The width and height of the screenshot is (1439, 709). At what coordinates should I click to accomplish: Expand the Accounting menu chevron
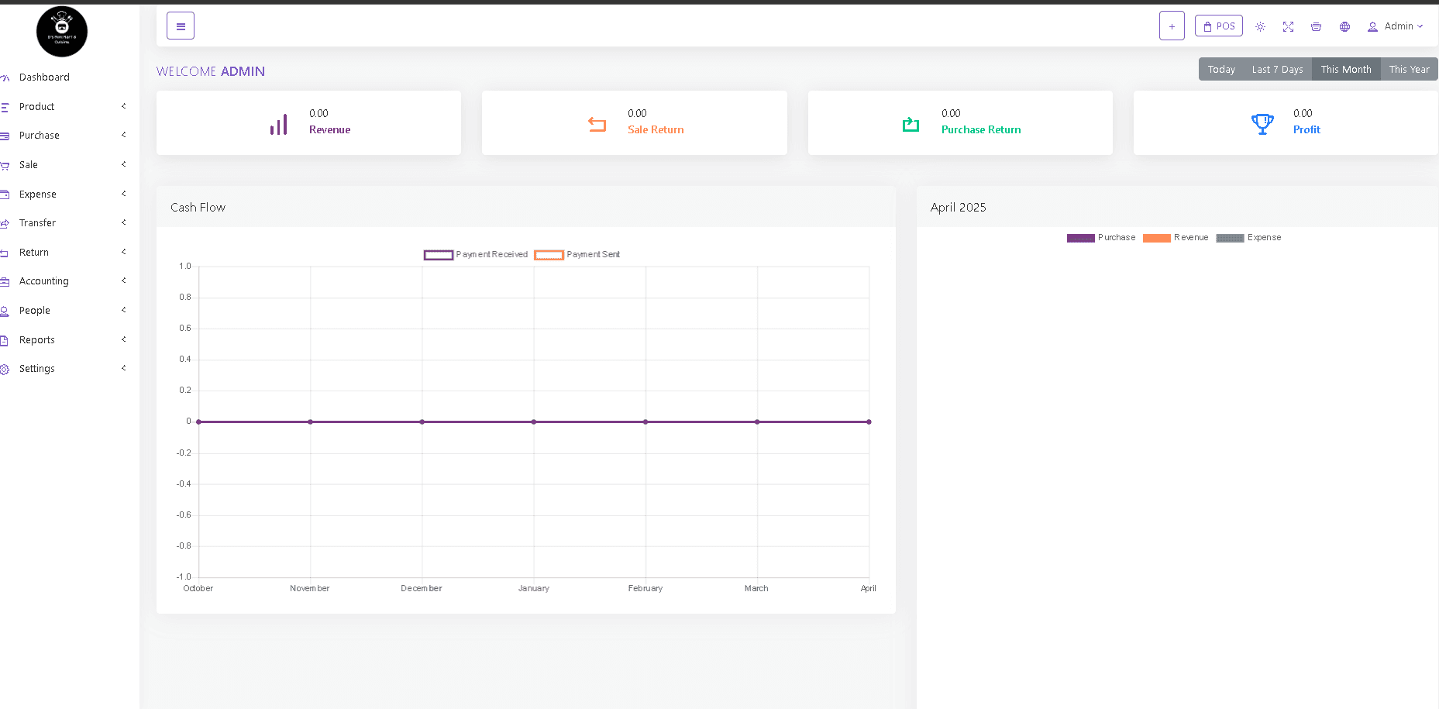click(x=123, y=281)
